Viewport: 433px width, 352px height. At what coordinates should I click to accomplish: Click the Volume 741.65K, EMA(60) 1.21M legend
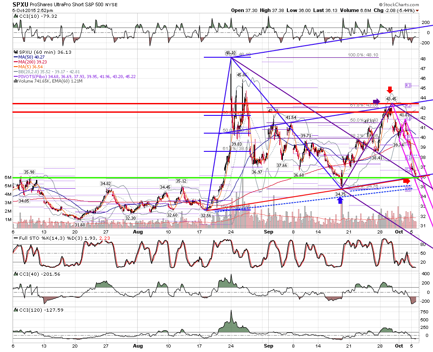tap(50, 81)
